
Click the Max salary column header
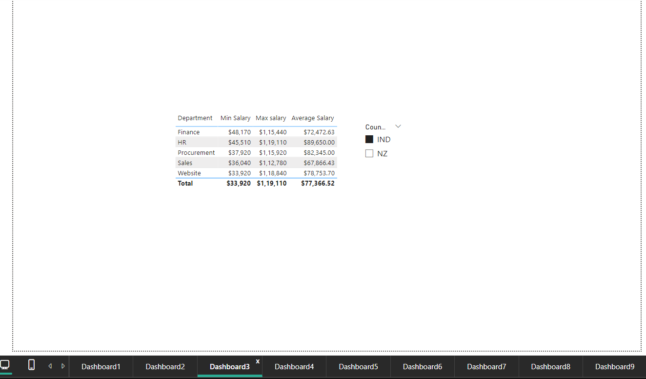[271, 118]
